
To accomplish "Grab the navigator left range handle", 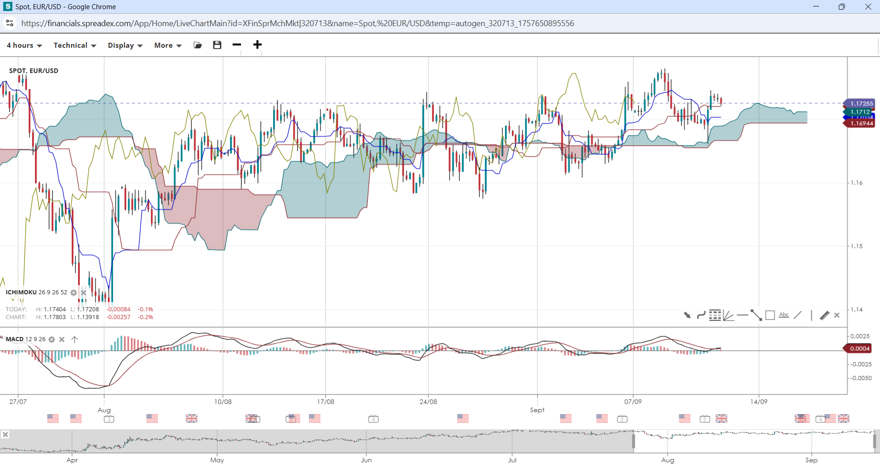I will [633, 441].
